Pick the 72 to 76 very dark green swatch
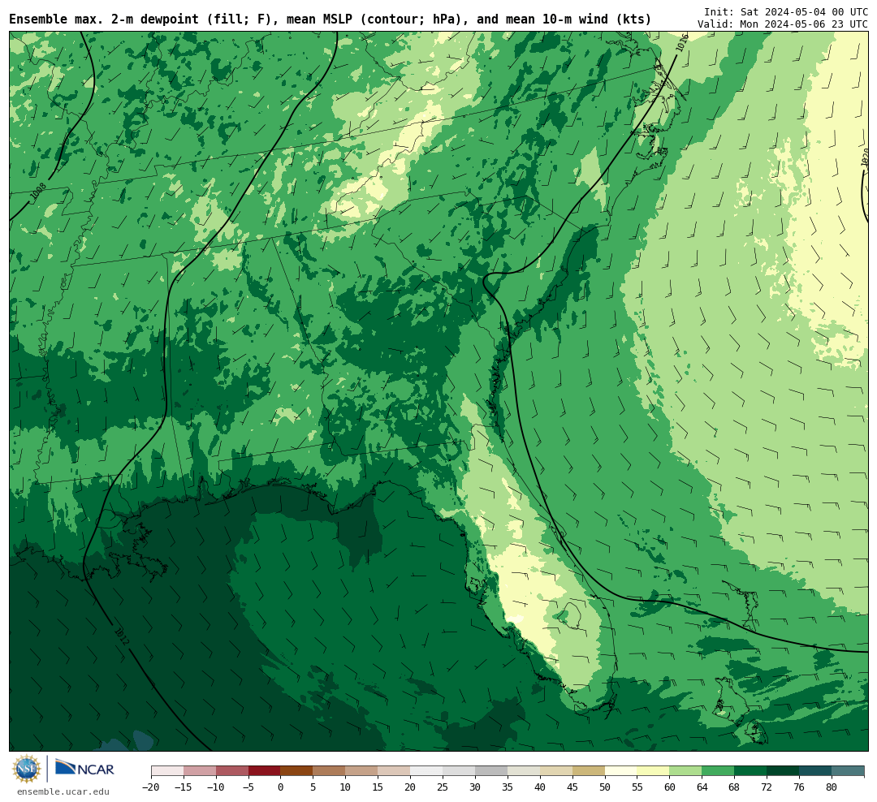Viewport: 877px width, 802px height. pyautogui.click(x=783, y=771)
